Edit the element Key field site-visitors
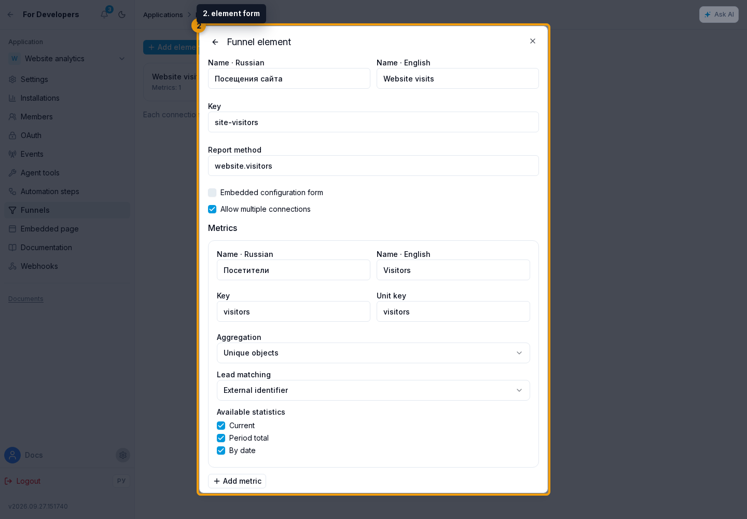The image size is (747, 519). (374, 122)
